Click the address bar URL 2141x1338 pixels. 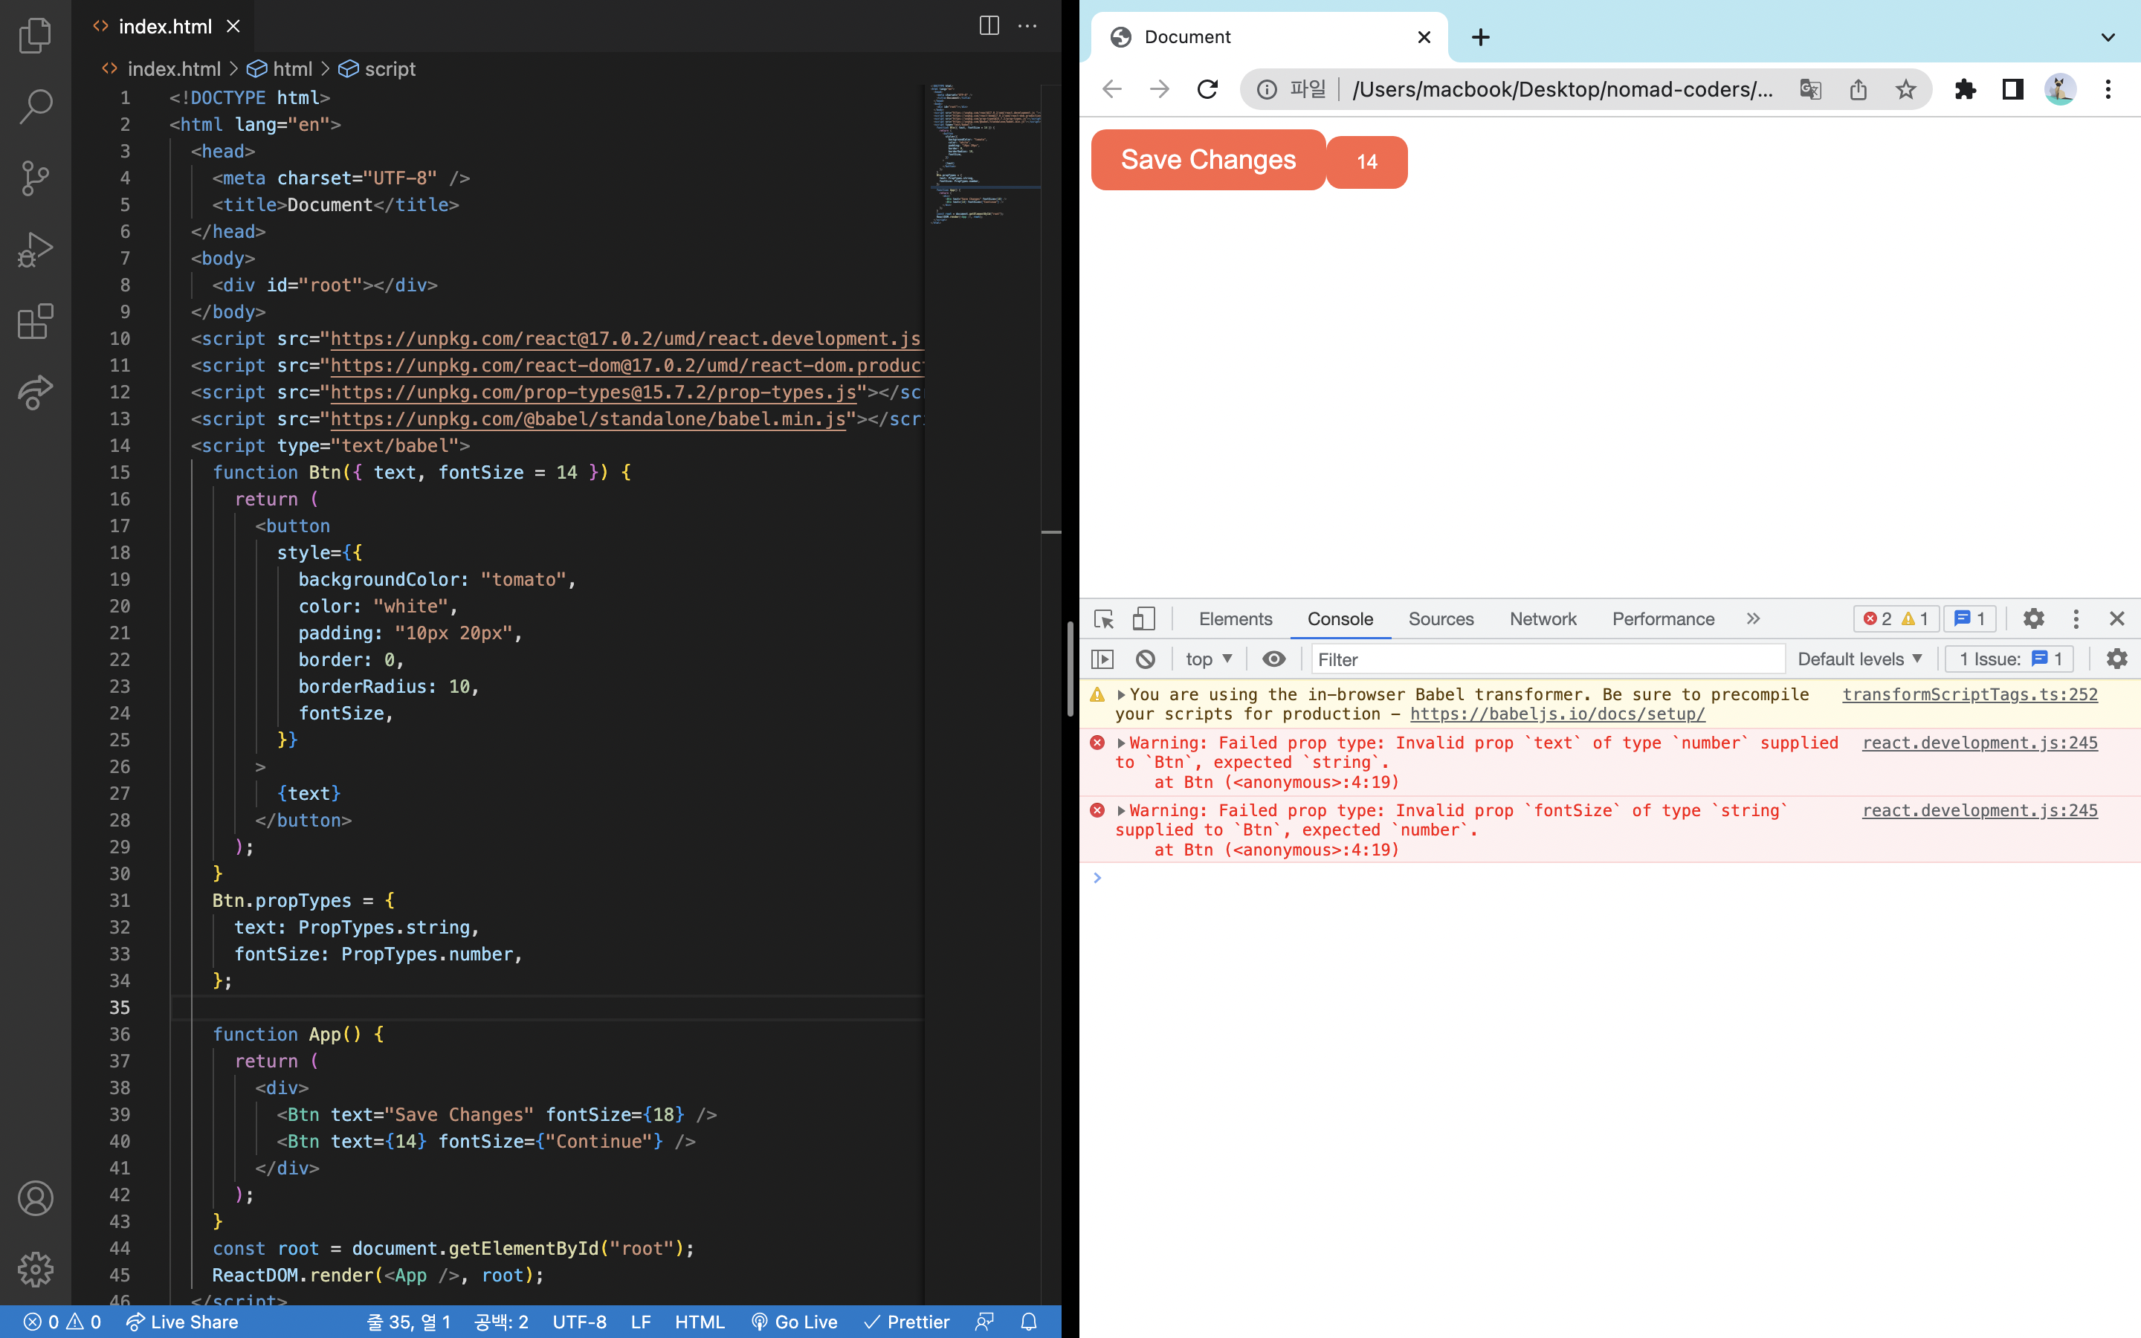[x=1563, y=89]
